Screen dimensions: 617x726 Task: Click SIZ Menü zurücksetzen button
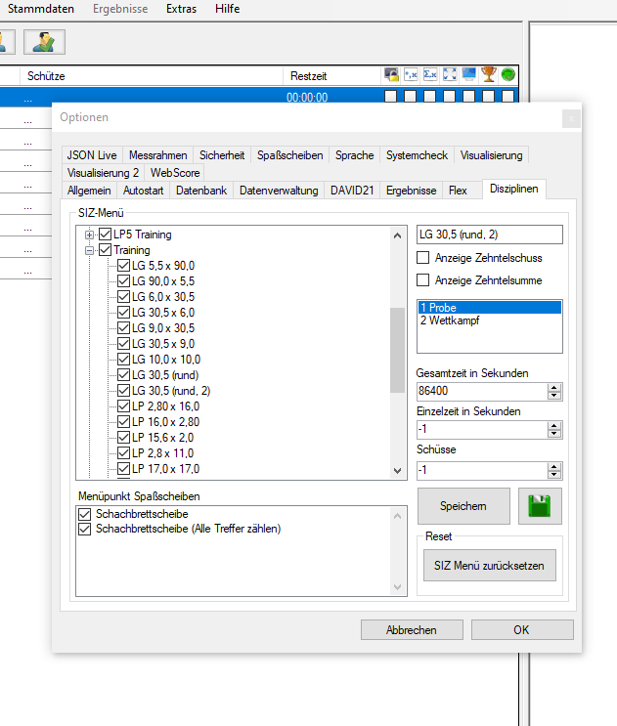(489, 565)
